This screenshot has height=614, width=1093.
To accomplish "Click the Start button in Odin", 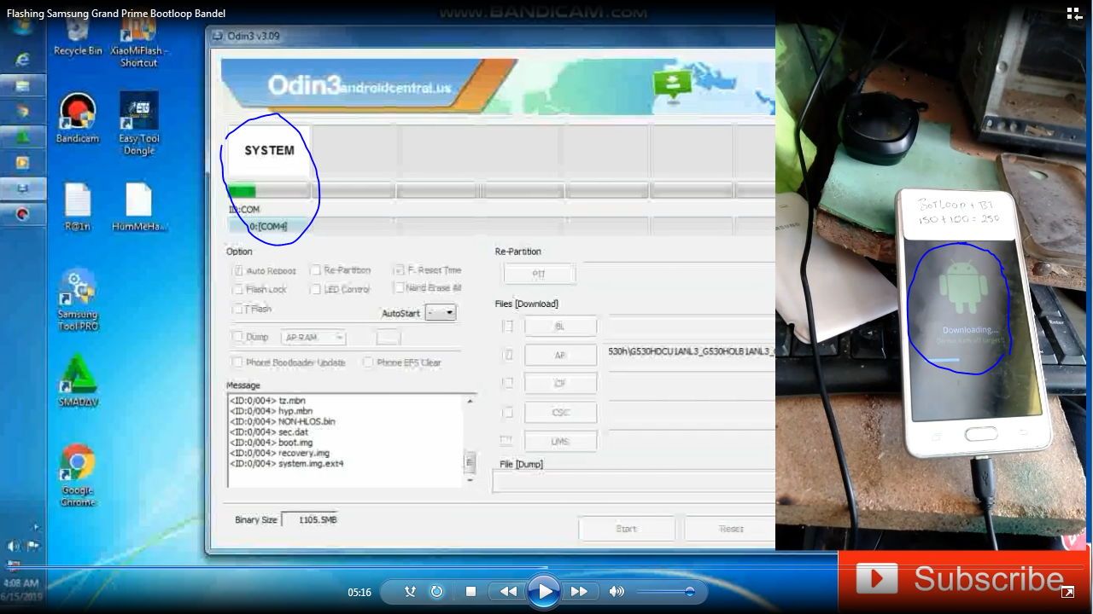I will click(x=626, y=529).
